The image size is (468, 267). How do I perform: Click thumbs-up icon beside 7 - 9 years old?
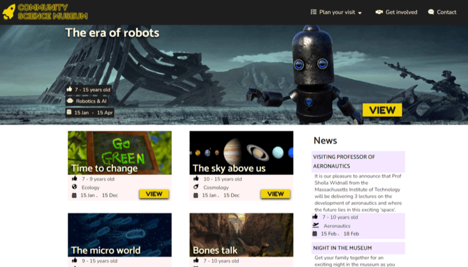pos(74,179)
